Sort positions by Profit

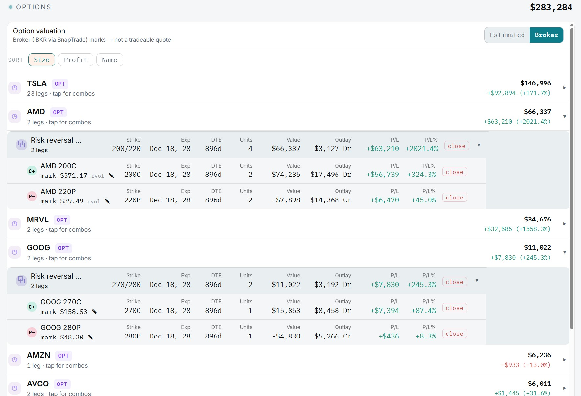(76, 60)
